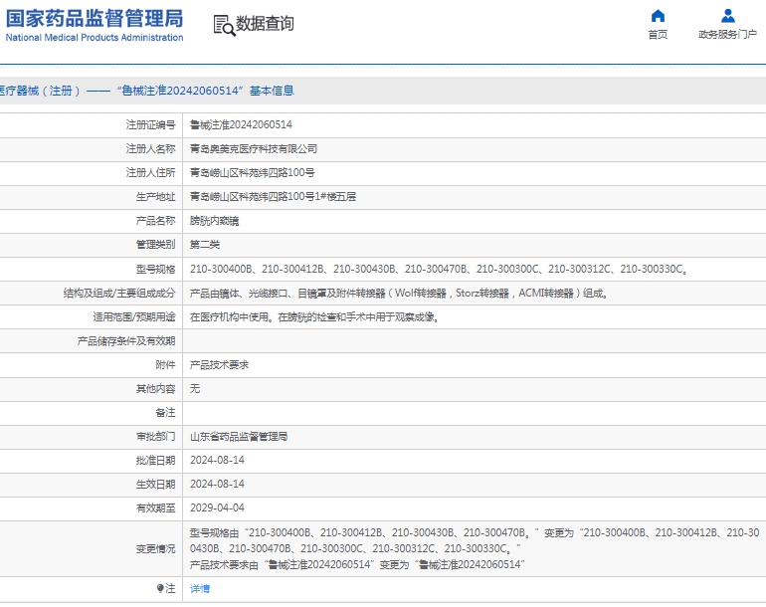Click expiry date value 2029-04-04
This screenshot has width=766, height=607.
217,507
